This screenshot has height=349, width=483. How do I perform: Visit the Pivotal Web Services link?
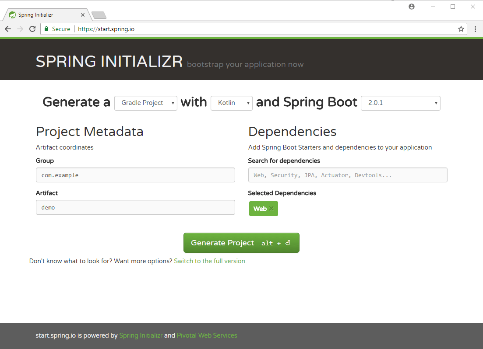pyautogui.click(x=207, y=335)
